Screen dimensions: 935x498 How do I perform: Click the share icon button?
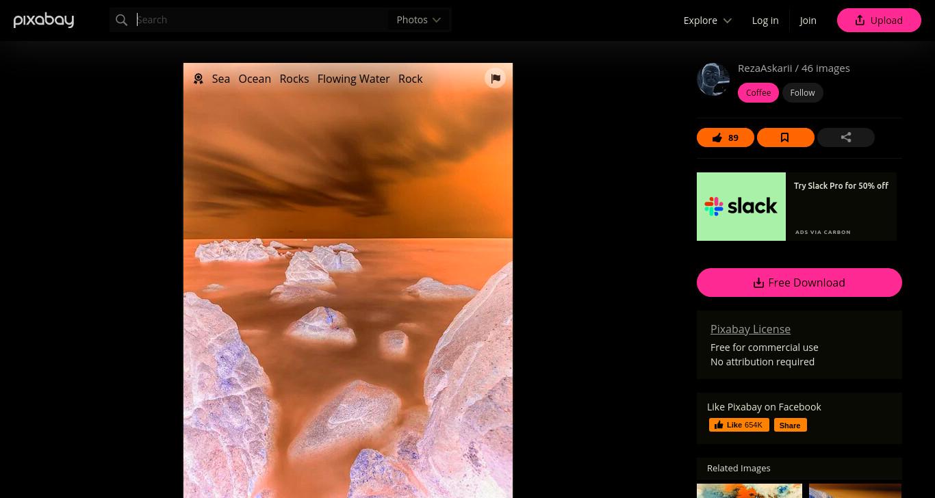coord(846,137)
